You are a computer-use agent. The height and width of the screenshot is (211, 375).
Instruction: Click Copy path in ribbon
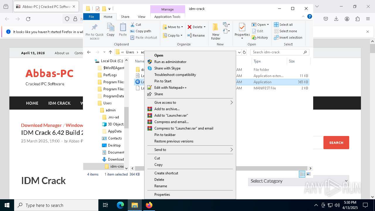pyautogui.click(x=141, y=31)
